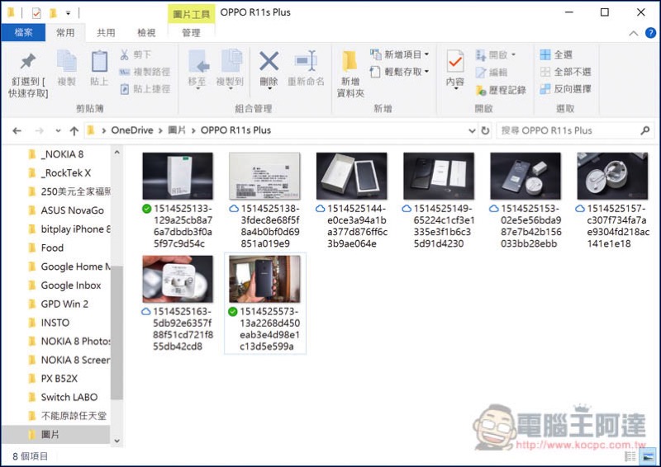Go up one folder level
The height and width of the screenshot is (467, 661).
click(x=74, y=131)
